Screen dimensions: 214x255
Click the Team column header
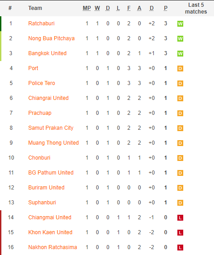35,8
